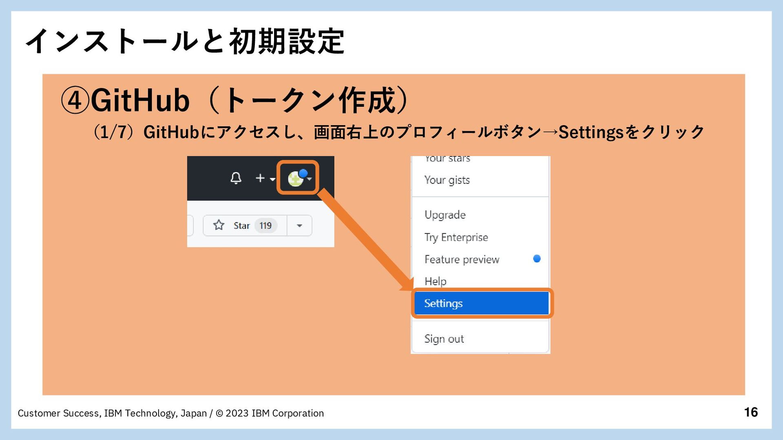Image resolution: width=783 pixels, height=440 pixels.
Task: Open the plus create-new menu
Action: point(265,178)
